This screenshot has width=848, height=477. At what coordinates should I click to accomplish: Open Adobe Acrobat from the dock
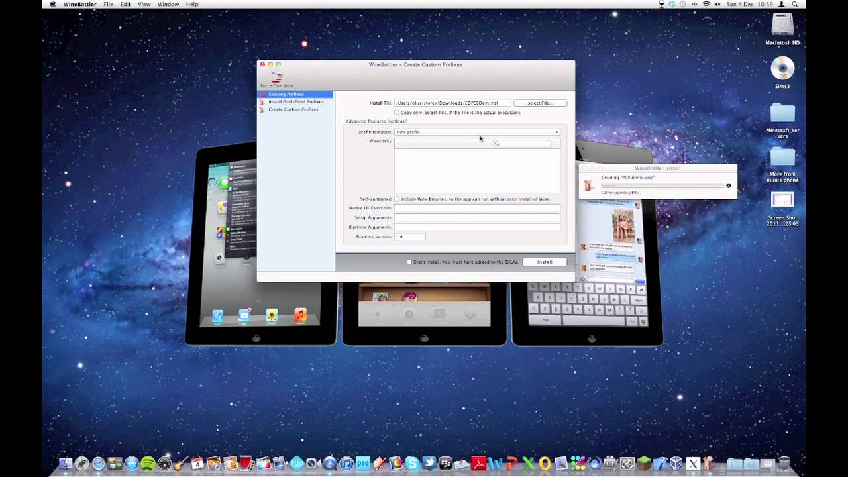coord(478,464)
